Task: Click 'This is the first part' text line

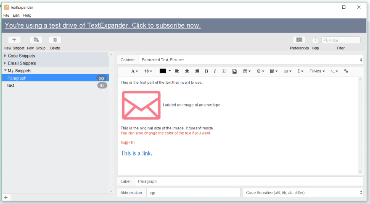Action: pyautogui.click(x=161, y=82)
